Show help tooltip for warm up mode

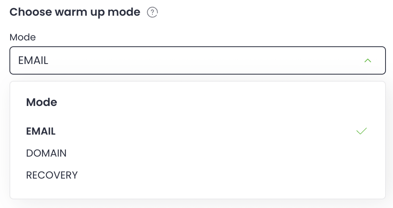[x=152, y=13]
